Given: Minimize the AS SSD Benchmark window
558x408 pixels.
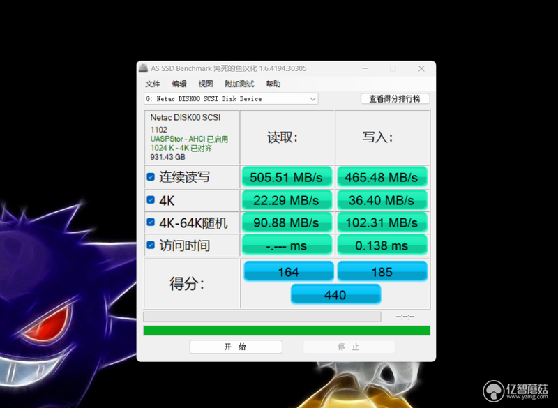Looking at the screenshot, I should 365,68.
